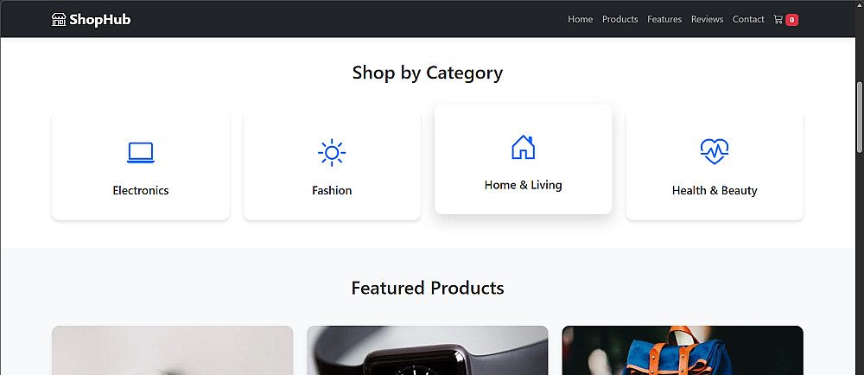The height and width of the screenshot is (375, 864).
Task: Click the laptop icon for Electronics
Action: pyautogui.click(x=141, y=153)
